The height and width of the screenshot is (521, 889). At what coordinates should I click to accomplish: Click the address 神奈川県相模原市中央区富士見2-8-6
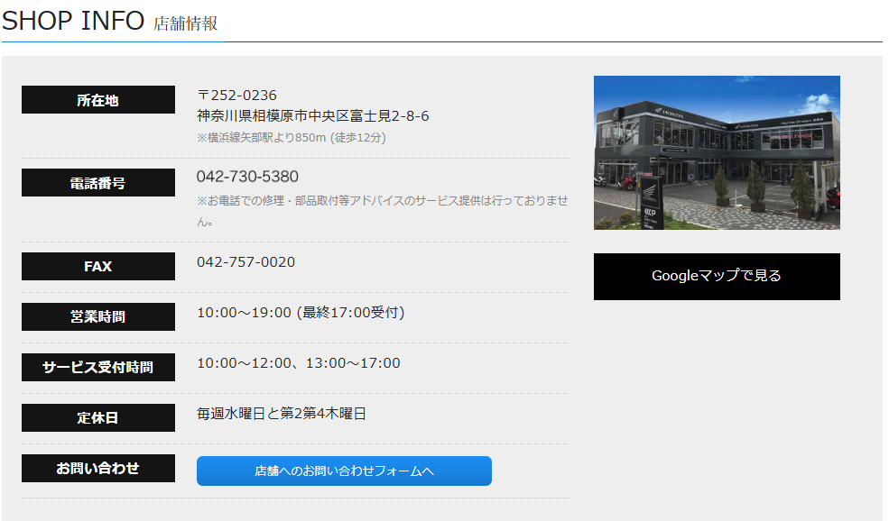(x=312, y=116)
